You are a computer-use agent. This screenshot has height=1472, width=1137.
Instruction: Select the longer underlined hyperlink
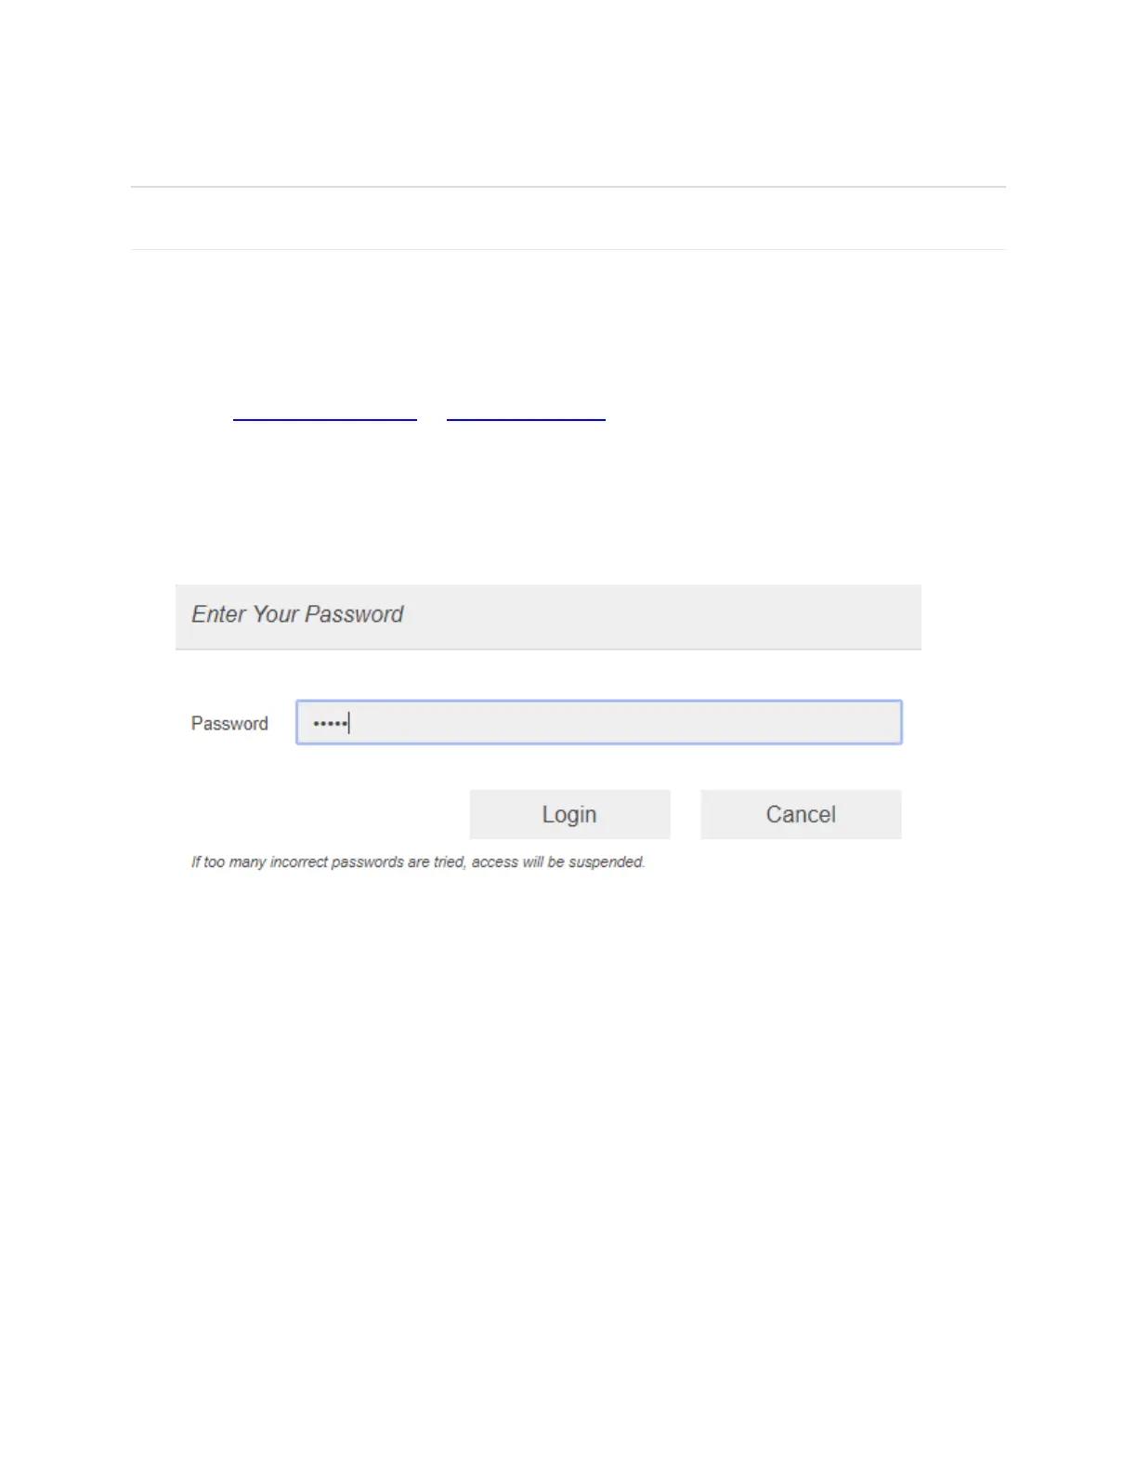click(x=325, y=420)
